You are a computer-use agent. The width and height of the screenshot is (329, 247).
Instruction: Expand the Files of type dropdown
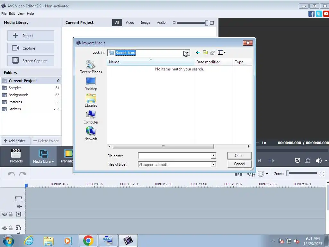[x=213, y=164]
